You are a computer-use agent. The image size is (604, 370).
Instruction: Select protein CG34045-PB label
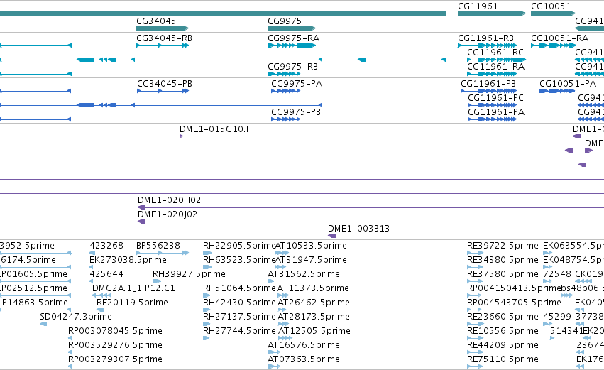click(165, 84)
